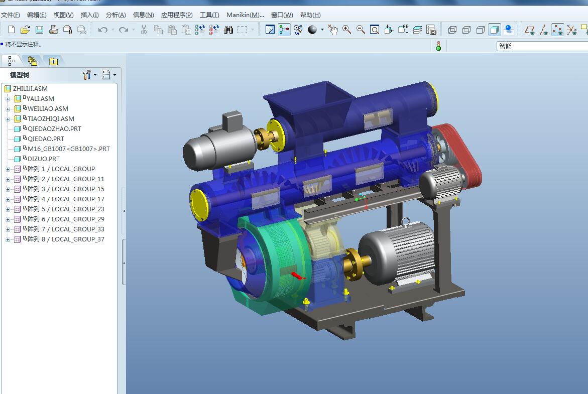The height and width of the screenshot is (394, 588).
Task: Refit the model to the screen
Action: 375,30
